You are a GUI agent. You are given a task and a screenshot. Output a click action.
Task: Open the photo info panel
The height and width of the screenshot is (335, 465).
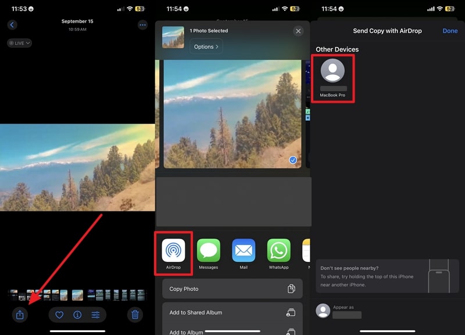click(x=77, y=314)
